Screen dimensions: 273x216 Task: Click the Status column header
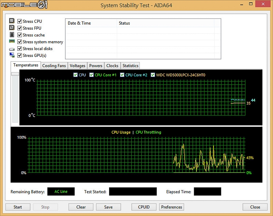pos(165,23)
